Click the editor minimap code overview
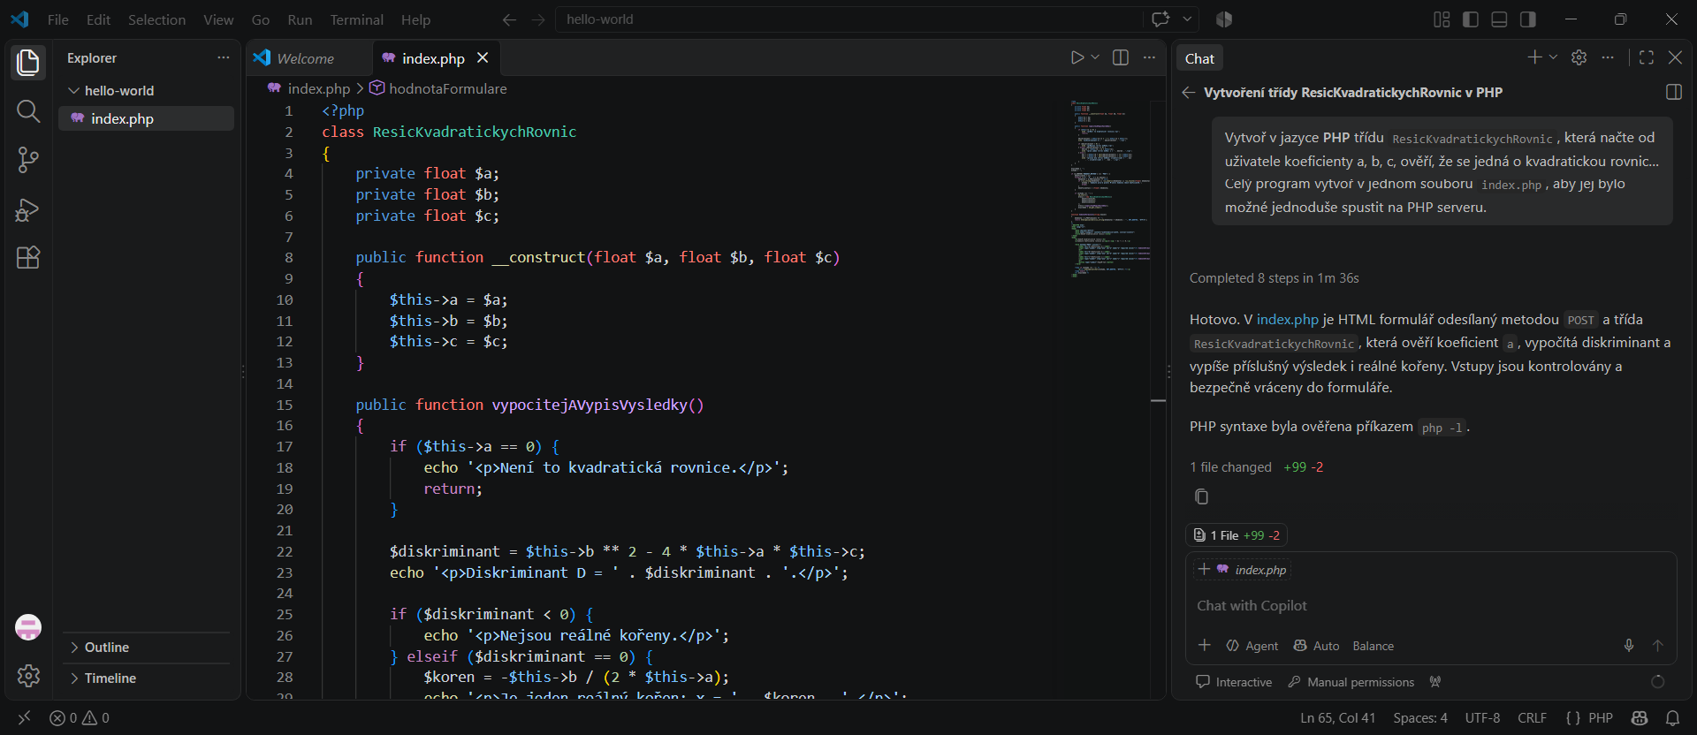The height and width of the screenshot is (735, 1697). point(1110,188)
